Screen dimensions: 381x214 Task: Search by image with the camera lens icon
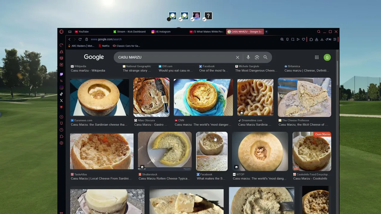pos(257,57)
